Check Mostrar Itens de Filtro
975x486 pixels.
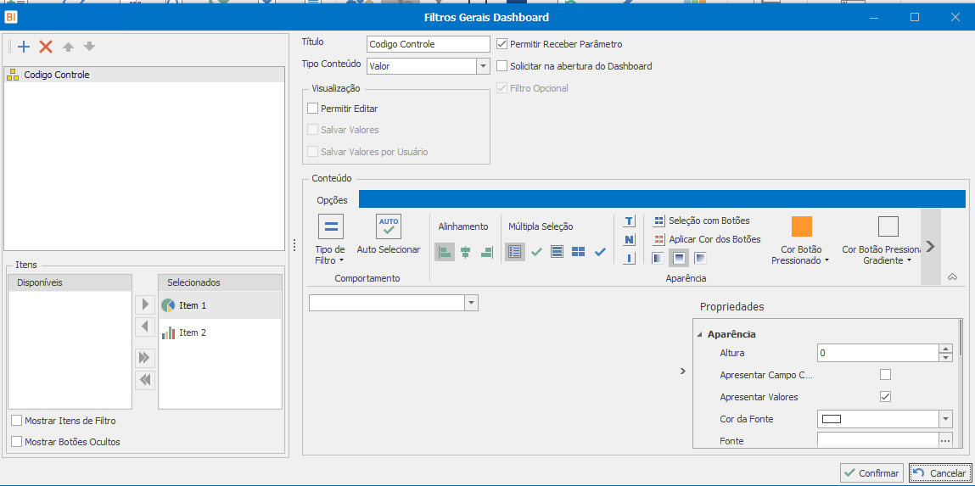pyautogui.click(x=17, y=421)
